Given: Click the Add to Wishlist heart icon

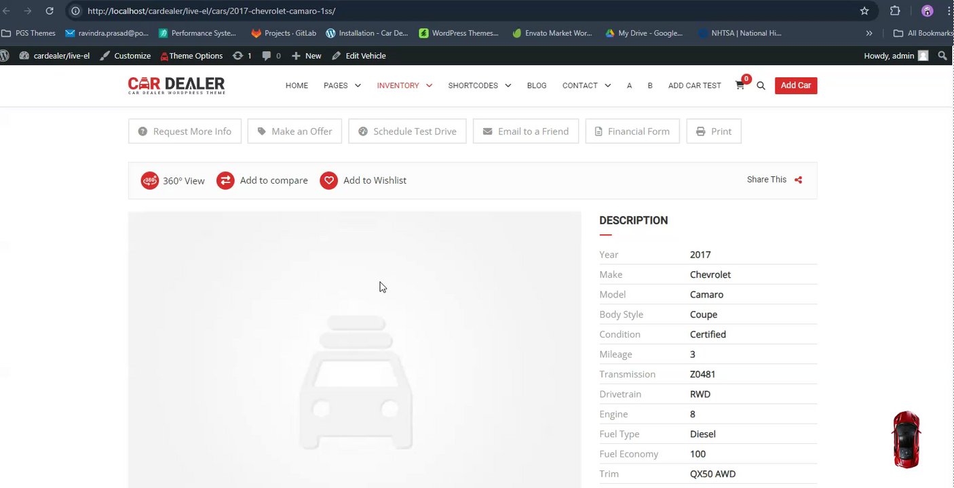Looking at the screenshot, I should (329, 180).
